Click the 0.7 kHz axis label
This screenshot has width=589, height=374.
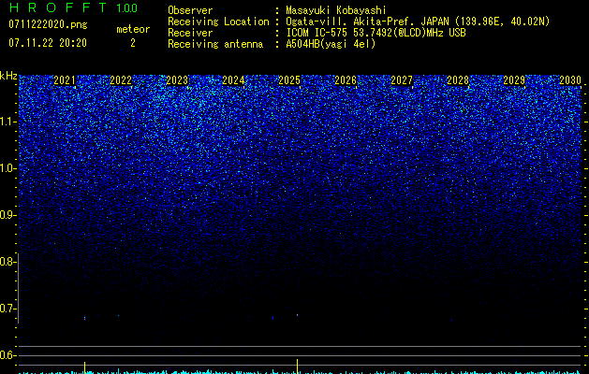point(7,309)
